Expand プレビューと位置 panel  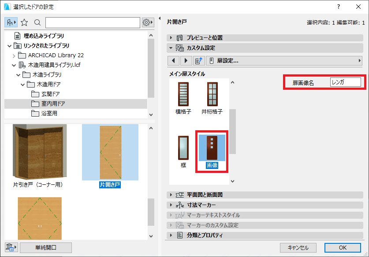(x=171, y=37)
